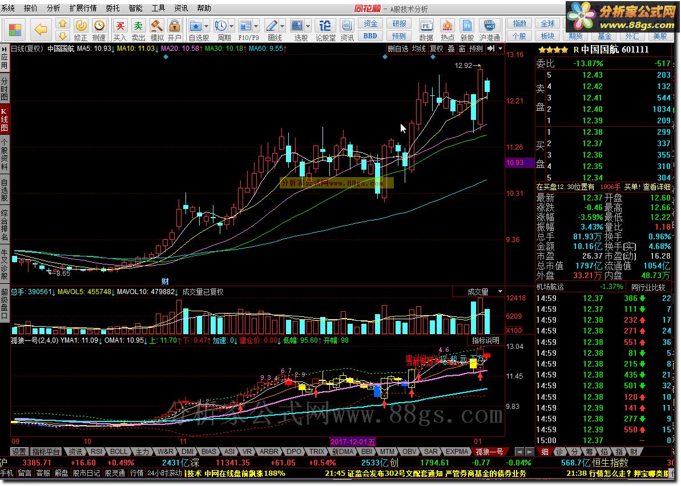The height and width of the screenshot is (486, 681).
Task: Open the 自选股 watchlist icon
Action: tap(196, 30)
